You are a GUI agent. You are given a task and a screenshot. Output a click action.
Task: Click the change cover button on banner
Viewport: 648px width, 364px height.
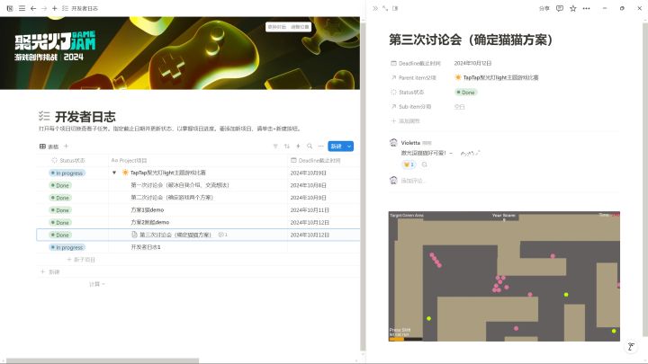click(277, 27)
